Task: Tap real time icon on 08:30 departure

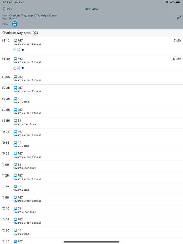Action: point(17,68)
